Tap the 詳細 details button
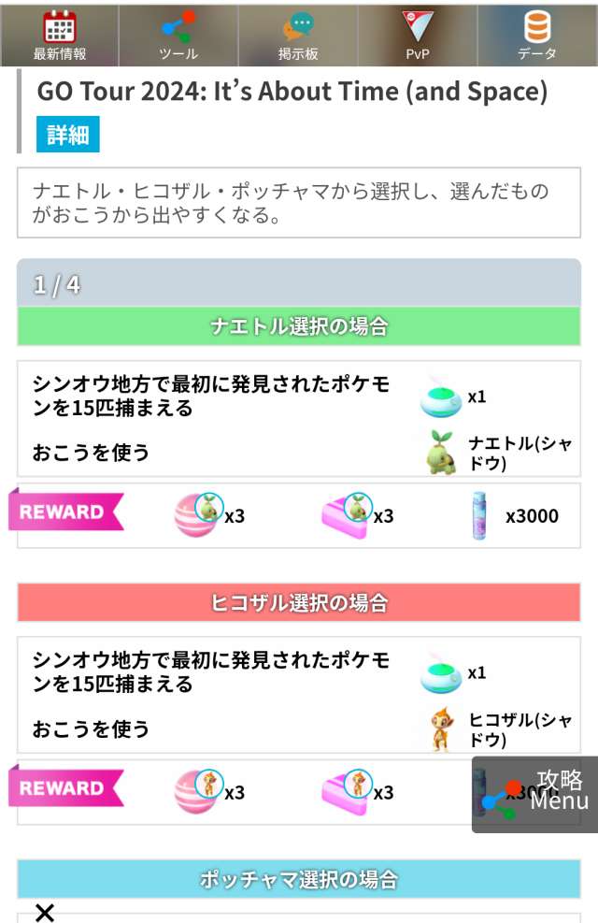This screenshot has width=598, height=923. click(67, 134)
